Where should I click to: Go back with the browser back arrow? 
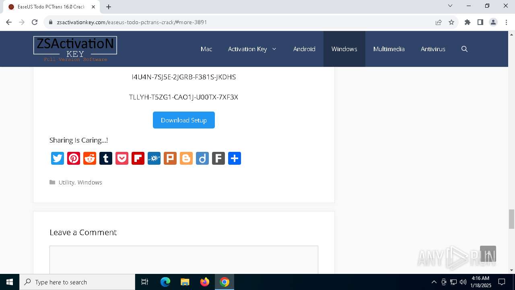click(x=9, y=22)
